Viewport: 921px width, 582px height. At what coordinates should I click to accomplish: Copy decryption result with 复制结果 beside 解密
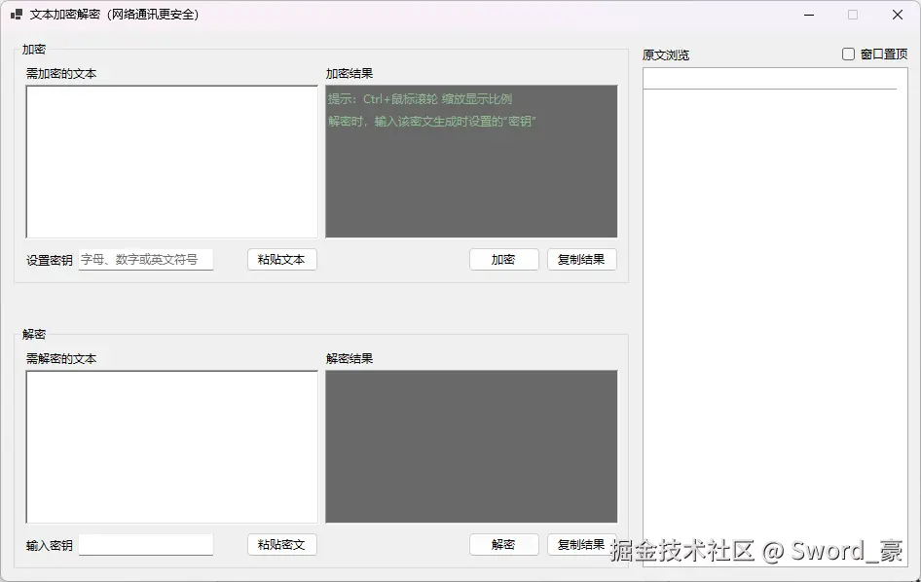coord(582,545)
